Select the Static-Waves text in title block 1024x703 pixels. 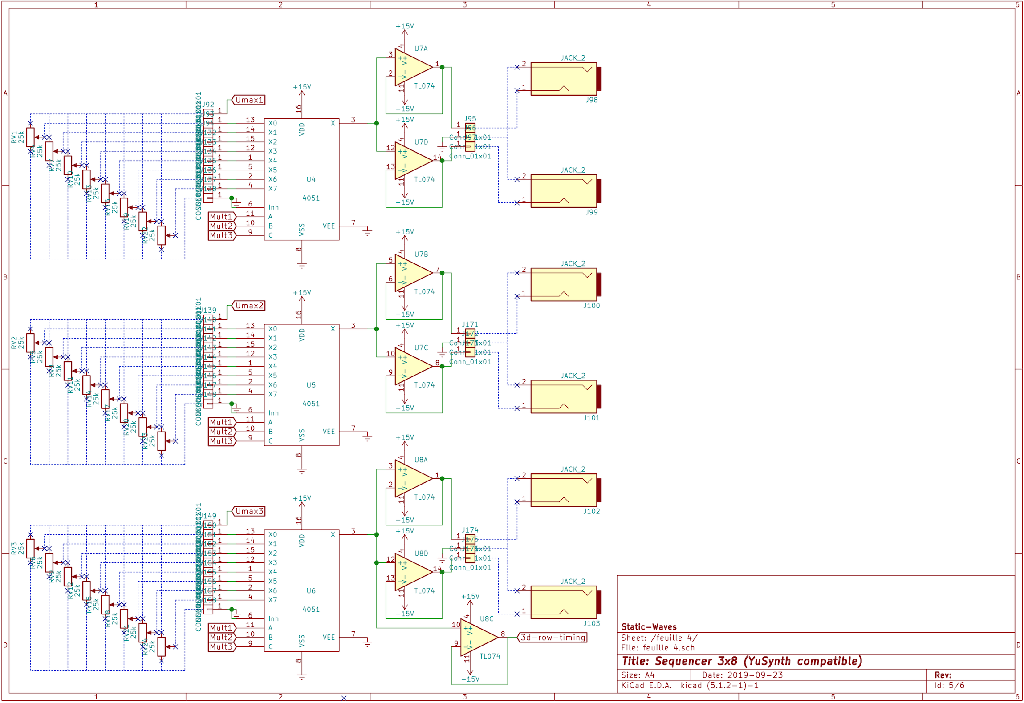point(649,627)
